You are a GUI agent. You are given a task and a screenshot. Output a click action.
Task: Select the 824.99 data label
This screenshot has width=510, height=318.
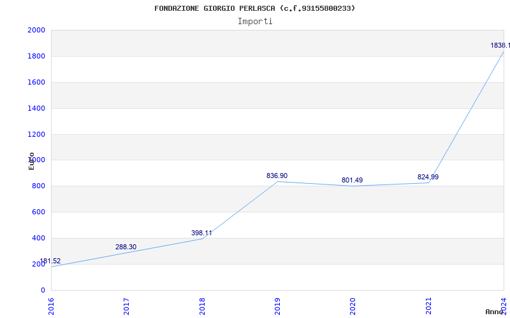point(428,177)
